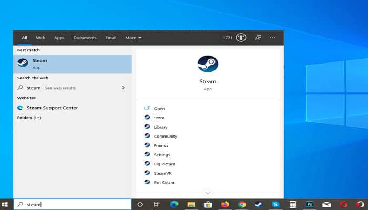Click the Steam icon next to Library

(x=147, y=127)
